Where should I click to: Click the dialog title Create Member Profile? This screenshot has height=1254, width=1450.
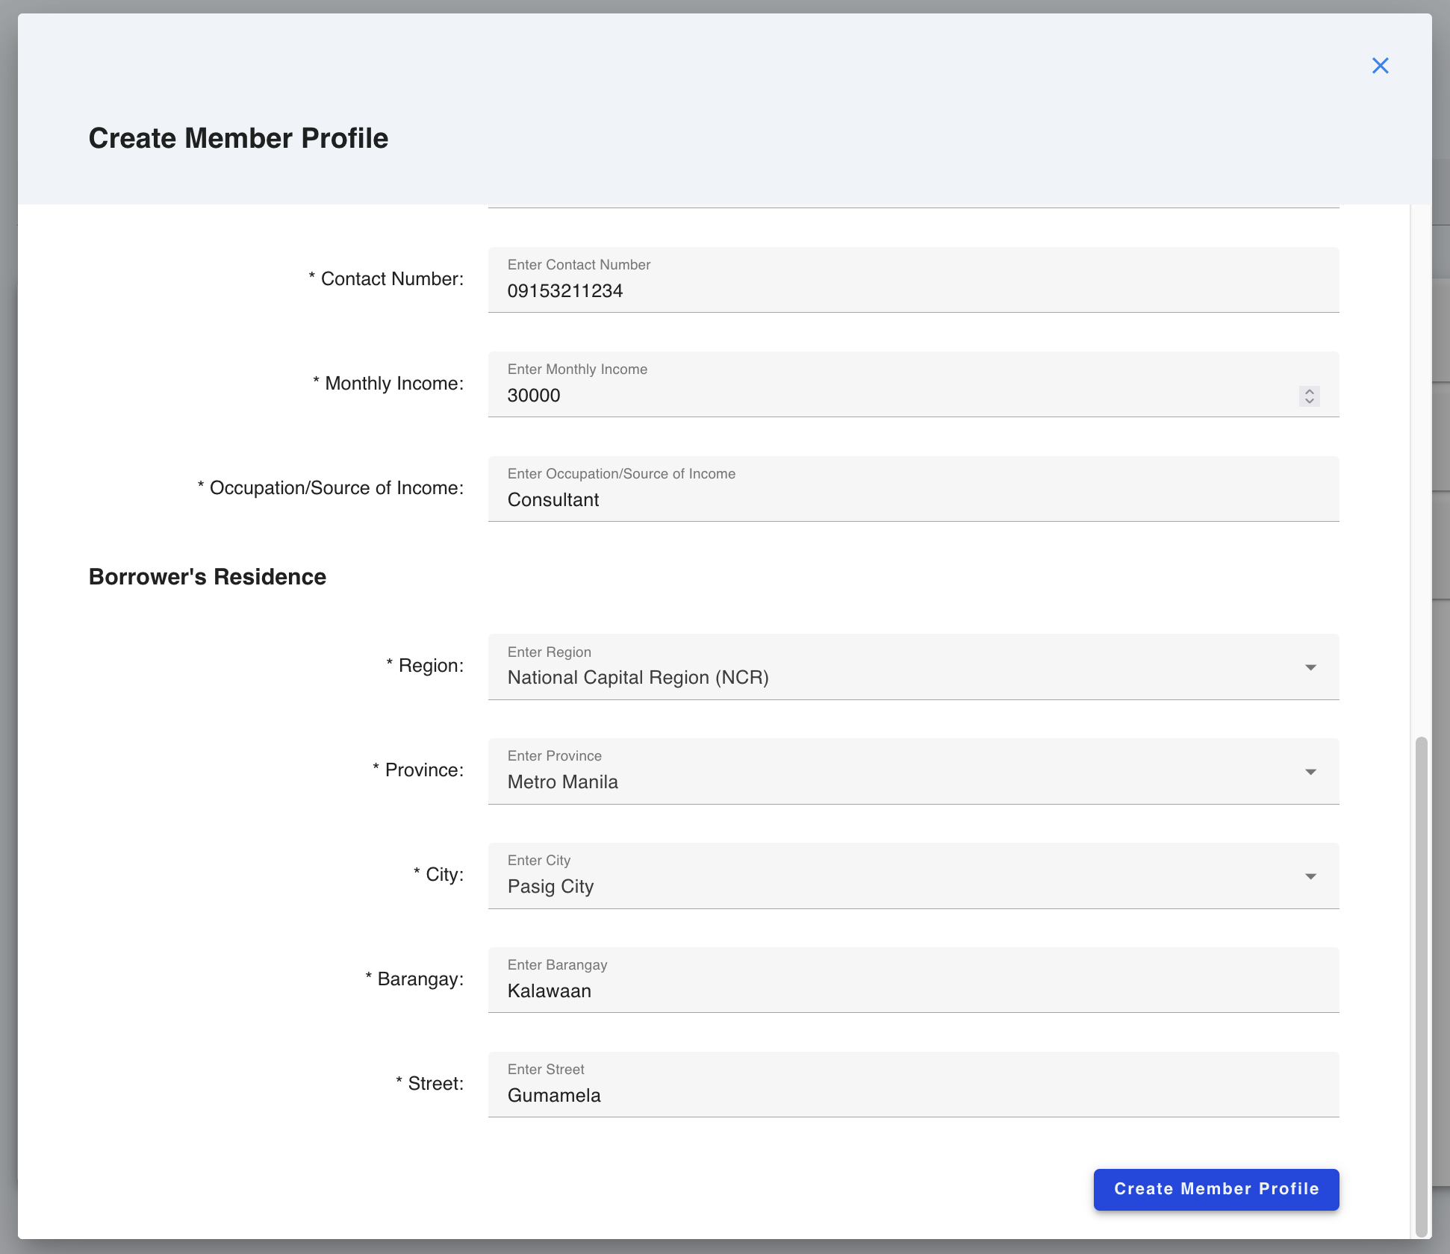[238, 137]
